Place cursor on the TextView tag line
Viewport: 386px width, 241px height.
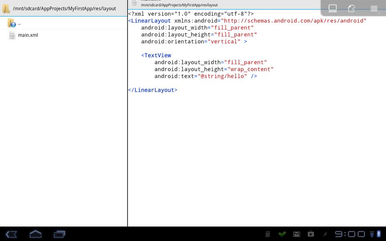tap(157, 55)
